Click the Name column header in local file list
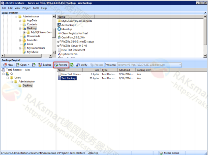Viewport: 208px width, 155px height. click(x=76, y=17)
